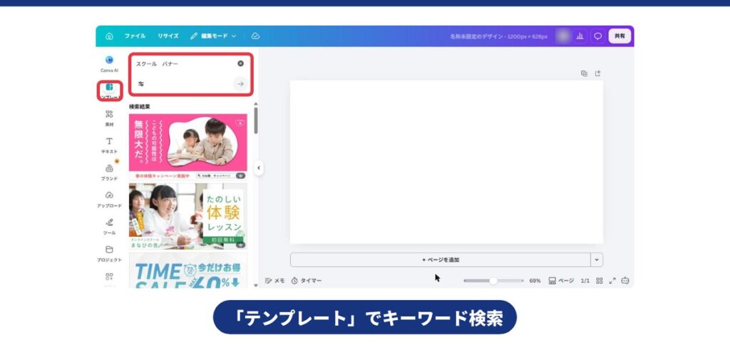Open the ツール tools panel
The image size is (730, 362).
109,226
